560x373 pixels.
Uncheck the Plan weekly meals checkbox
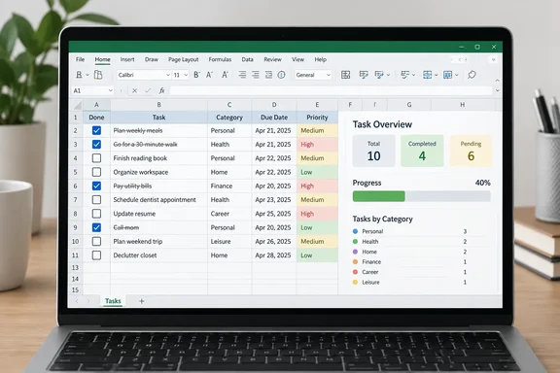pyautogui.click(x=96, y=130)
